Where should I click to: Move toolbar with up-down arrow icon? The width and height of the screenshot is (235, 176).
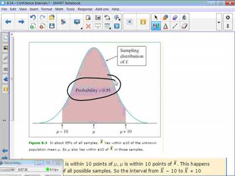click(x=228, y=26)
